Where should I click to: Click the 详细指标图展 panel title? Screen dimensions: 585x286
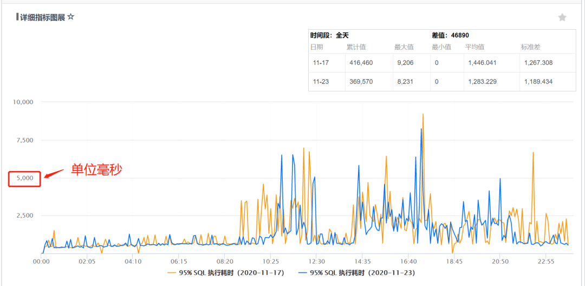coord(43,17)
